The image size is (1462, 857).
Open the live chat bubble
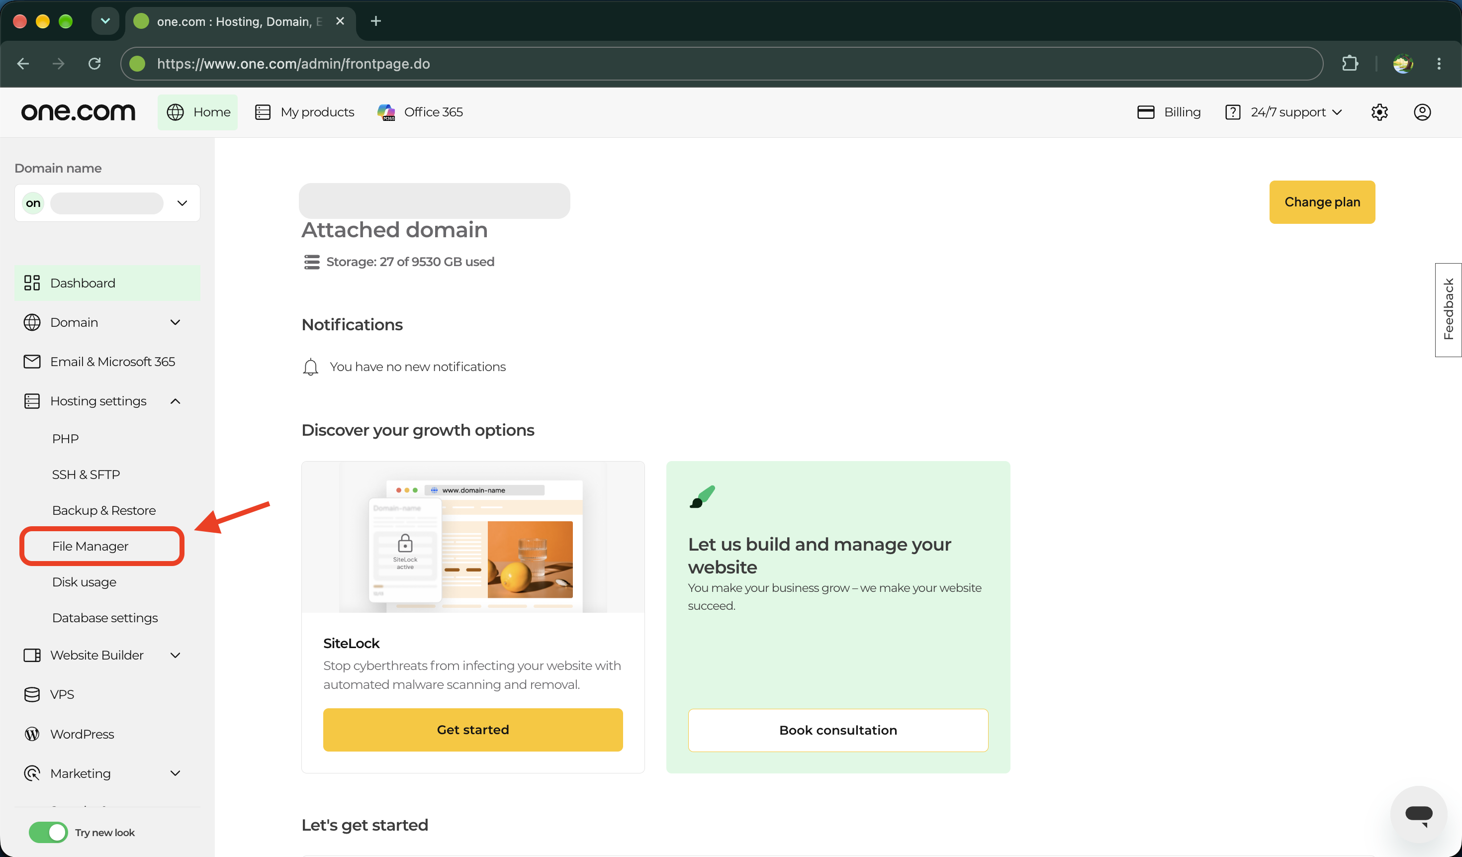[x=1418, y=814]
